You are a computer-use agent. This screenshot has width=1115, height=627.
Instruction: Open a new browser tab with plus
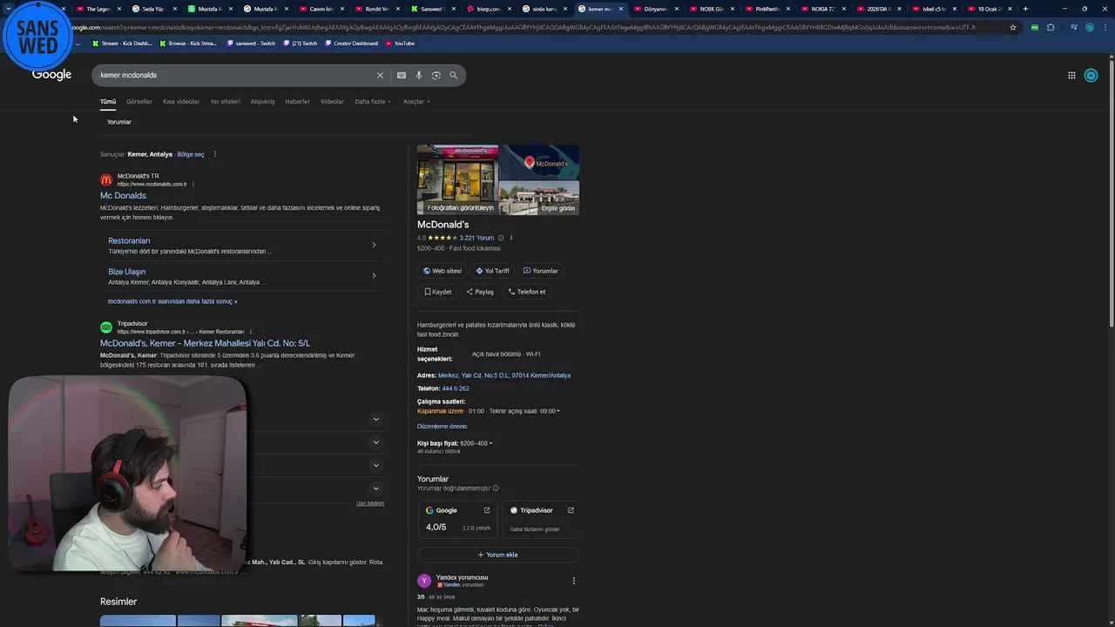[x=1025, y=9]
